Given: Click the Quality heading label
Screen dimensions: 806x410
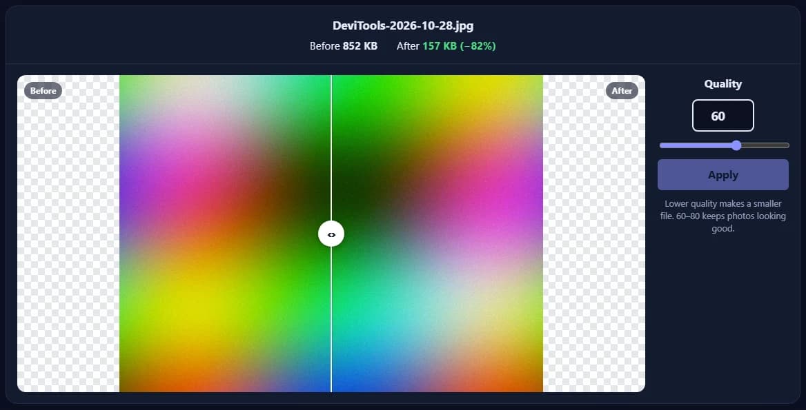Looking at the screenshot, I should click(x=723, y=83).
